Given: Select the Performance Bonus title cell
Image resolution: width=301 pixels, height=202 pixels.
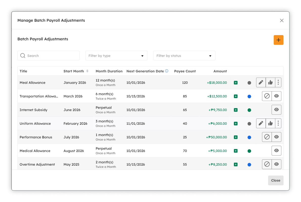Looking at the screenshot, I should tap(36, 137).
